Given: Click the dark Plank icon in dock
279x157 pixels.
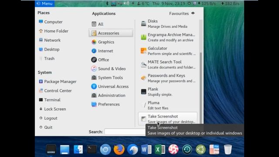Looking at the screenshot, I should click(51, 149).
